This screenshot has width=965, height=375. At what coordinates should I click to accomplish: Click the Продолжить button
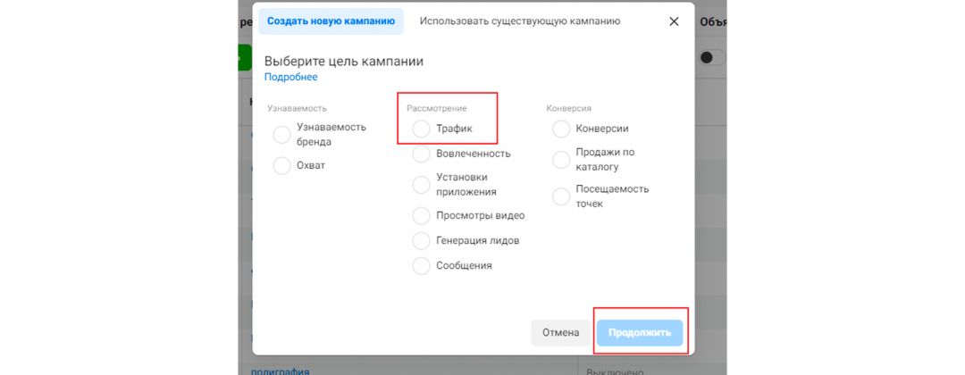pos(640,333)
